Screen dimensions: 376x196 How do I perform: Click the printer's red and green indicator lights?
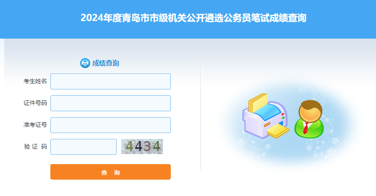point(283,116)
